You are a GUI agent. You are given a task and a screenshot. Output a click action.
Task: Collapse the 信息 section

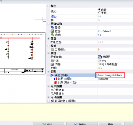tap(48, 38)
